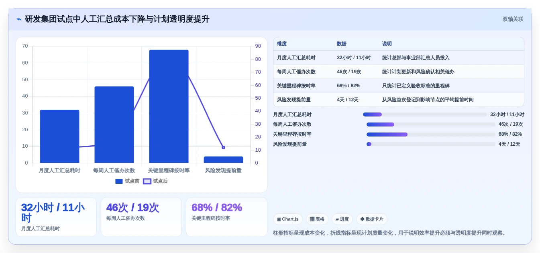This screenshot has height=253, width=540.
Task: Click the dashboard title 研发集团试点中人工汇总成本下降
Action: (117, 19)
